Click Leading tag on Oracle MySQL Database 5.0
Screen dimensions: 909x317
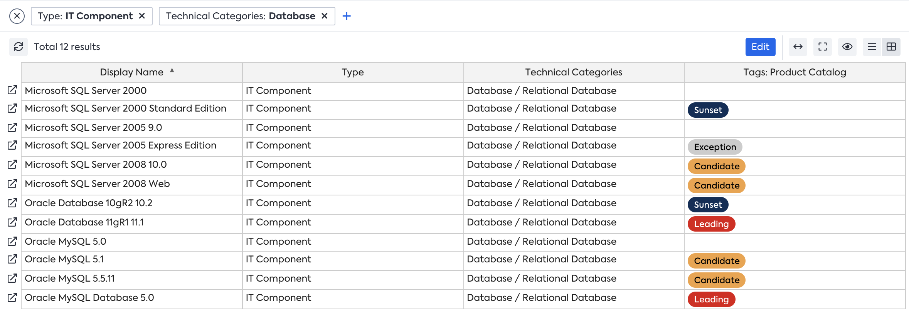[x=712, y=299]
